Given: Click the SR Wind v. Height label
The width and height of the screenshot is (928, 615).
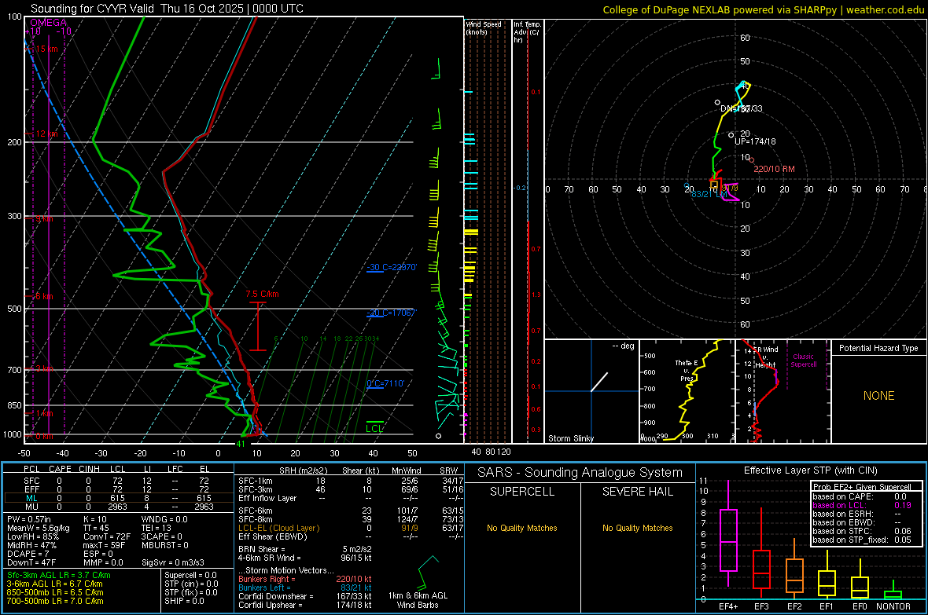Looking at the screenshot, I should 765,357.
